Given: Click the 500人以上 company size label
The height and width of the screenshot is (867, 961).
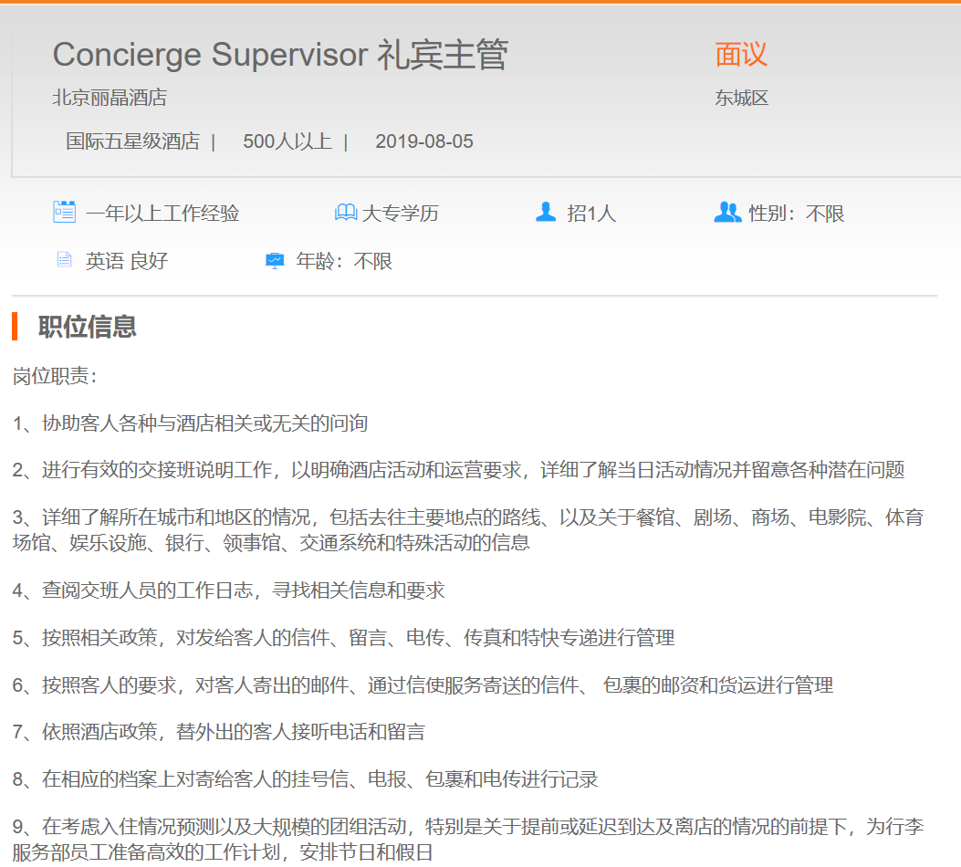Looking at the screenshot, I should (287, 141).
